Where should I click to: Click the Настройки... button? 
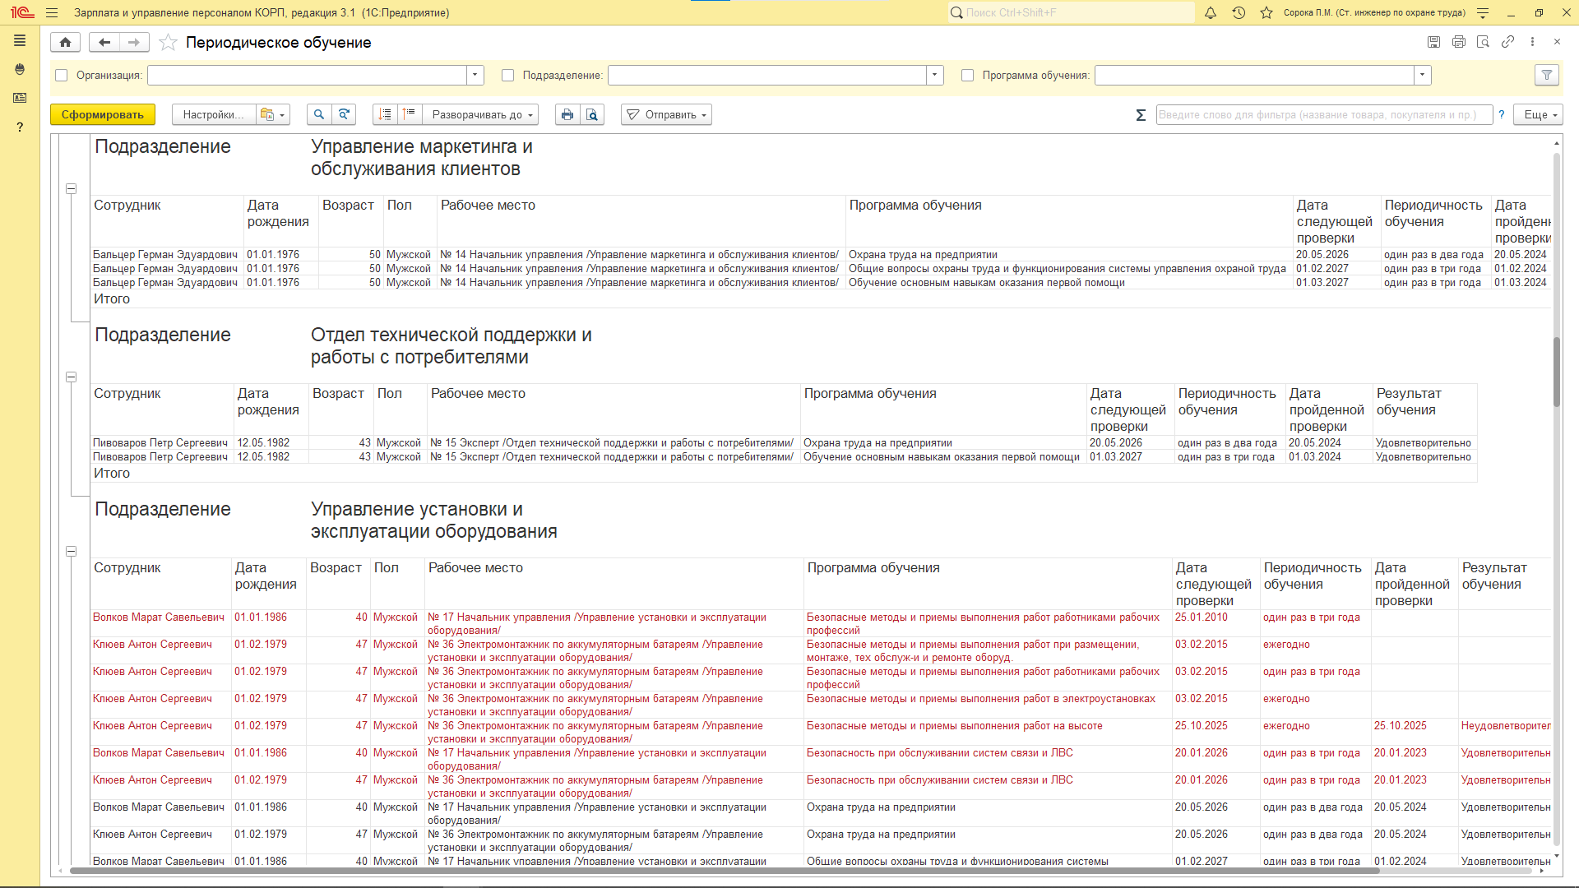pyautogui.click(x=214, y=115)
